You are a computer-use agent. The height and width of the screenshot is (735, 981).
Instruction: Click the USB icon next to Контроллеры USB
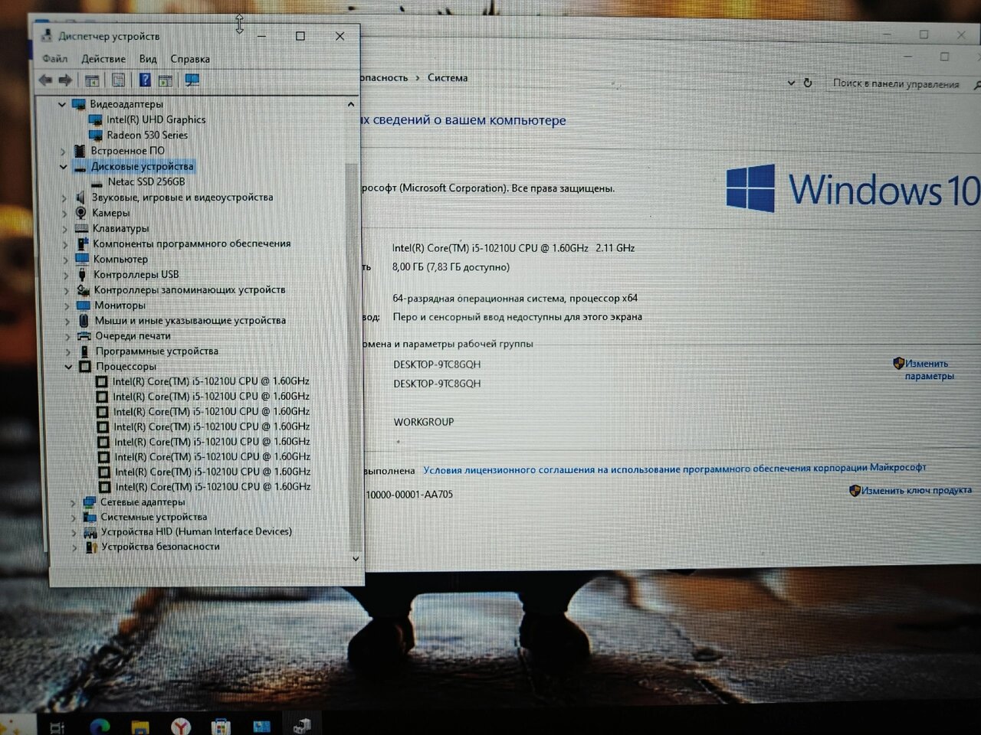click(83, 274)
